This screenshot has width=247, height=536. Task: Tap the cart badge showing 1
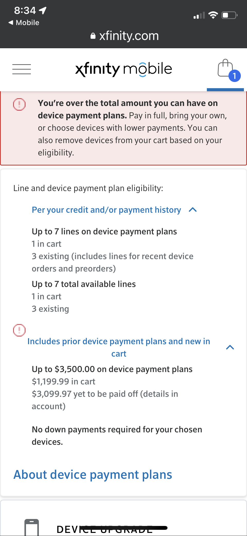coord(234,76)
